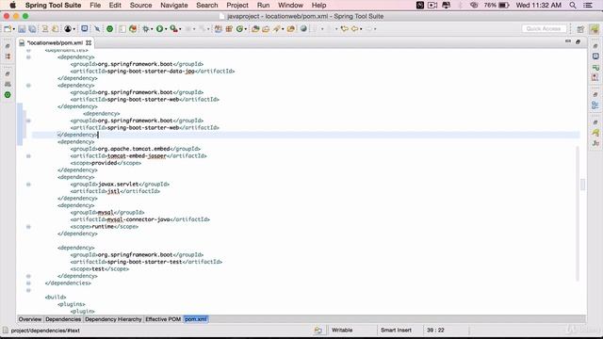Close the locationweb/pom.xml editor tab
The height and width of the screenshot is (339, 603).
(89, 42)
